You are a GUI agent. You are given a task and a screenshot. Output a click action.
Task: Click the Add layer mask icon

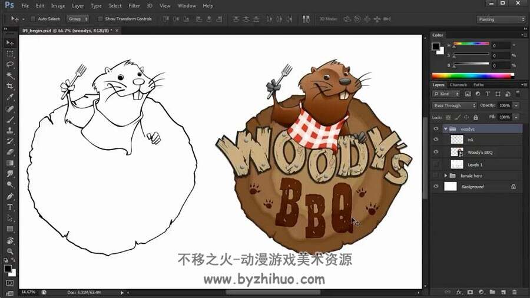[x=470, y=292]
